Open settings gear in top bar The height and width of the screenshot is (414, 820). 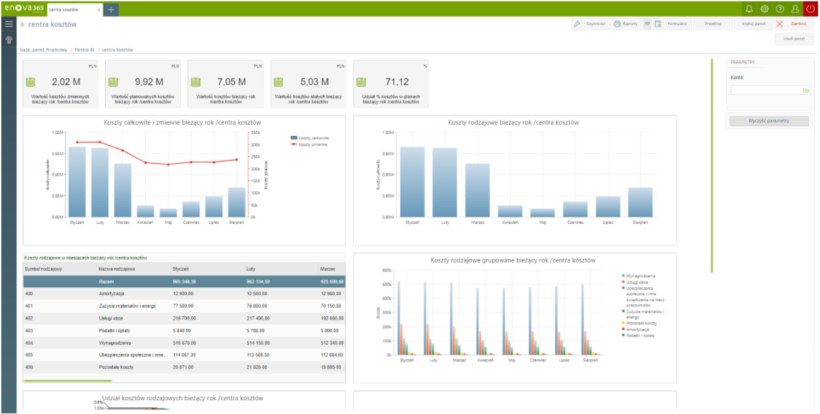click(765, 9)
